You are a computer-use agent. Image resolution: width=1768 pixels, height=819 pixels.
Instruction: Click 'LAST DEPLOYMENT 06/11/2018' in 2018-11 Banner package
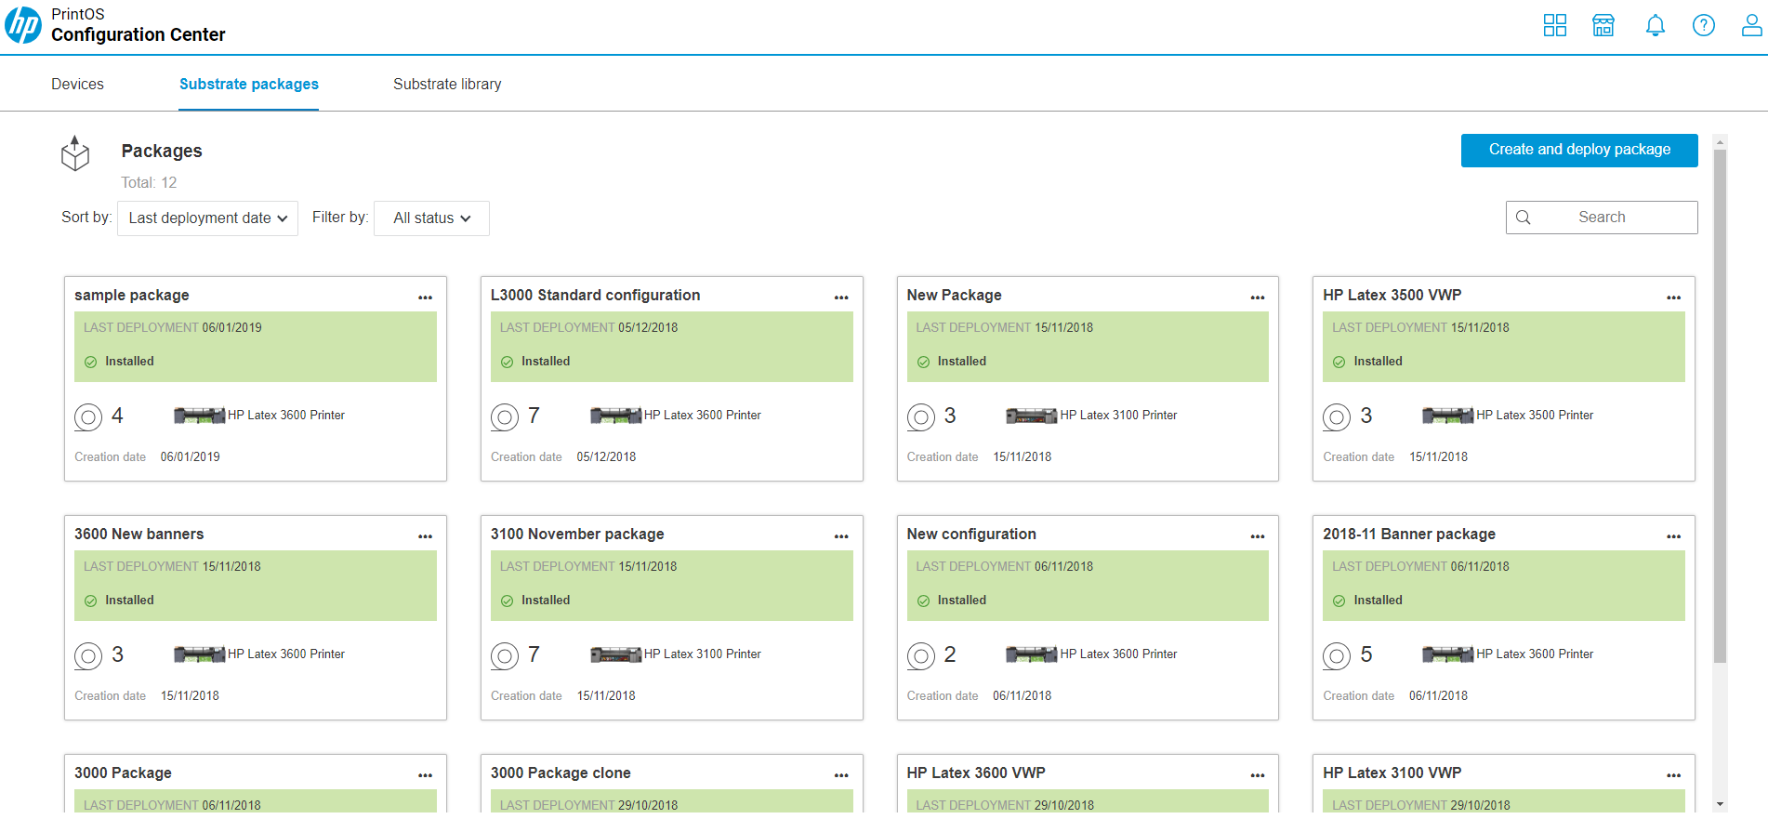pyautogui.click(x=1420, y=567)
